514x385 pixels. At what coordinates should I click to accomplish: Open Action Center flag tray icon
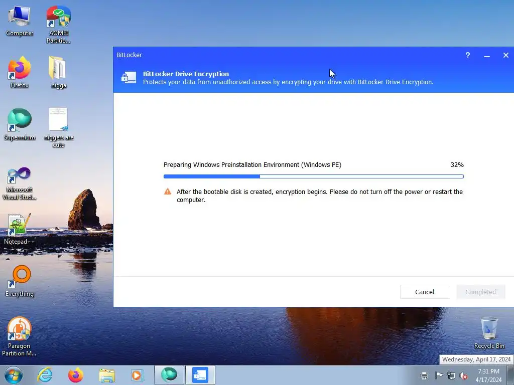coord(438,375)
